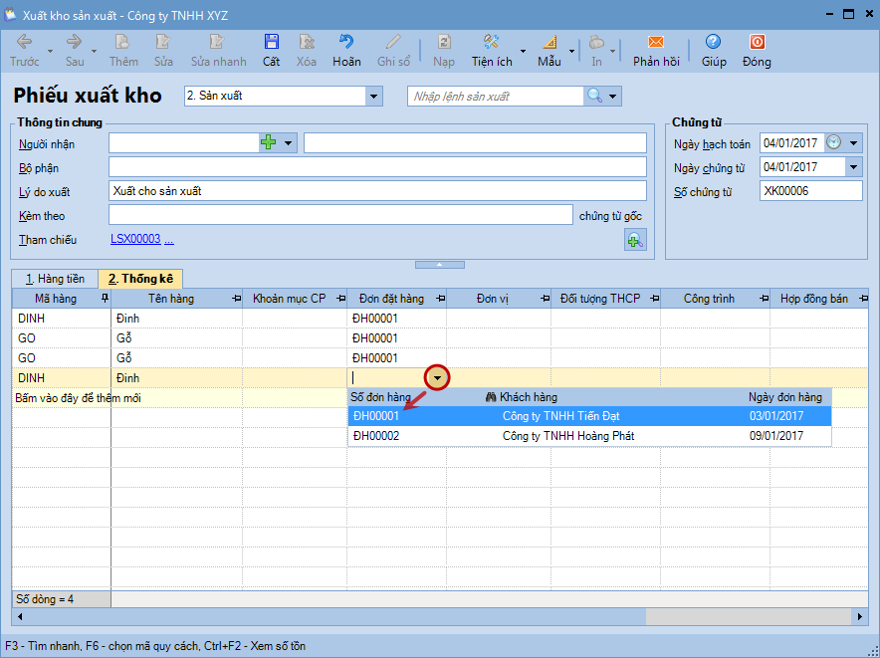The width and height of the screenshot is (880, 658).
Task: Select order ĐH00002 from the dropdown list
Action: click(376, 436)
